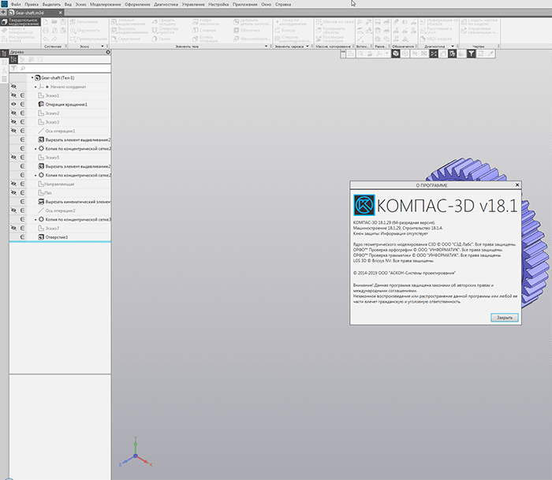Show the hidden Начало координат item
The image size is (552, 480).
pyautogui.click(x=13, y=87)
